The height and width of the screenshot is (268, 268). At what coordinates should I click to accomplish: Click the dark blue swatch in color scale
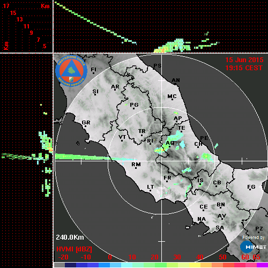pos(70,265)
